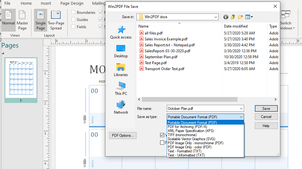
Task: Go to Desktop location in sidebar
Action: (x=121, y=51)
